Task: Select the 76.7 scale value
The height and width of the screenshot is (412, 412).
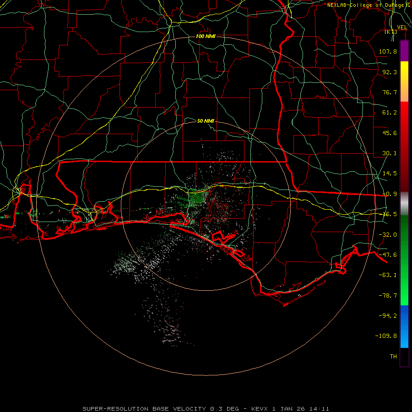Action: point(390,92)
